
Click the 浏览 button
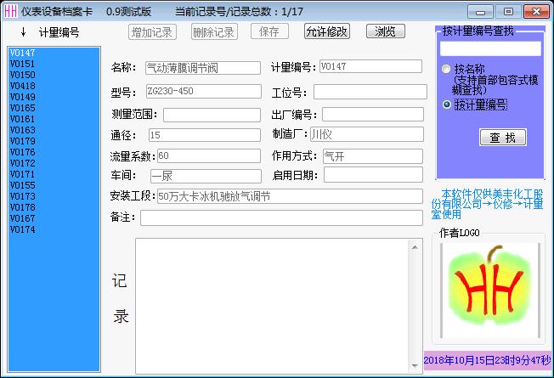(x=386, y=31)
